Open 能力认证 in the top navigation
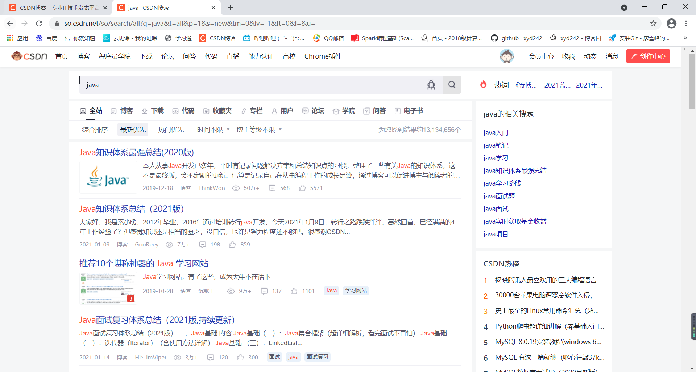 coord(261,56)
